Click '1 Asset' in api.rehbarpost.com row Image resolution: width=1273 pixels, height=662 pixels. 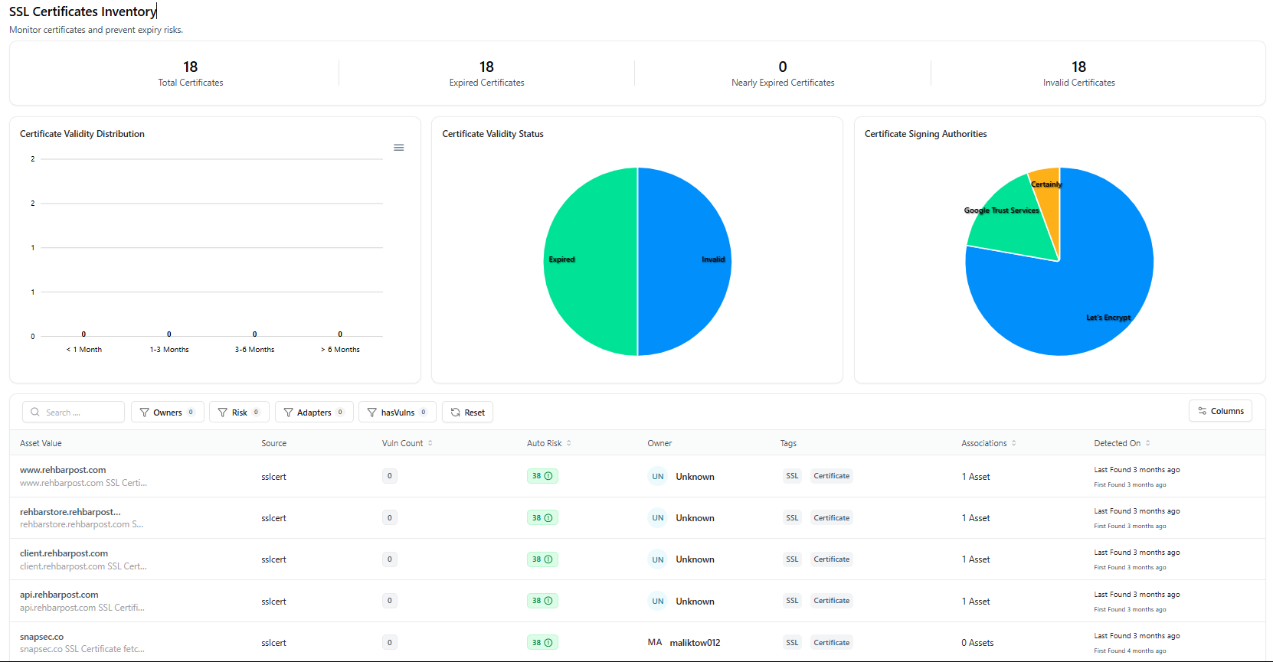(x=976, y=602)
